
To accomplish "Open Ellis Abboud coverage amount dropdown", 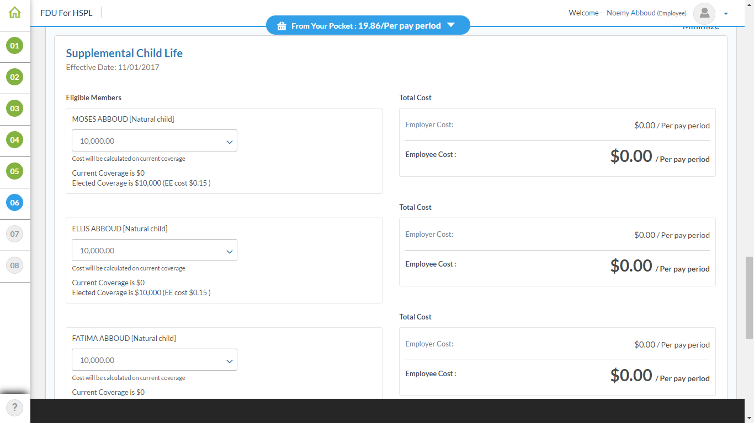I will coord(155,250).
